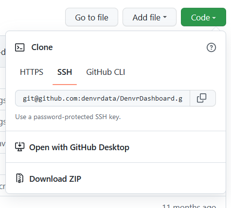Click the Code label on green button
Screen dimensions: 231x208
200,17
